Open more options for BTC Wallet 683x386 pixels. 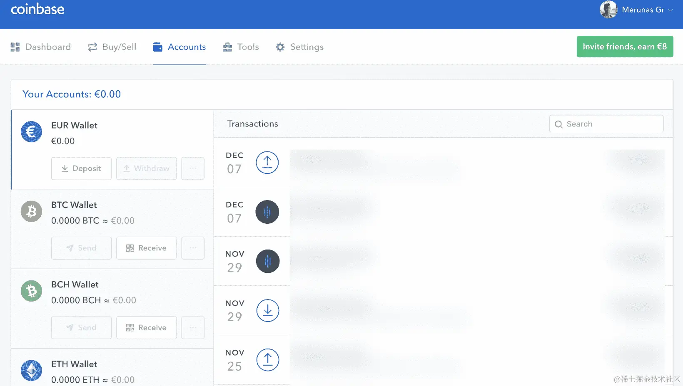click(x=193, y=248)
